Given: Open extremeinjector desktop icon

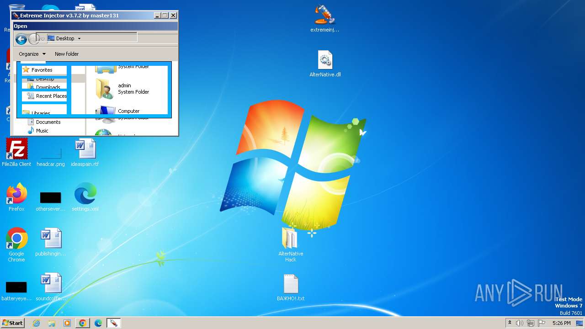Looking at the screenshot, I should tap(324, 18).
